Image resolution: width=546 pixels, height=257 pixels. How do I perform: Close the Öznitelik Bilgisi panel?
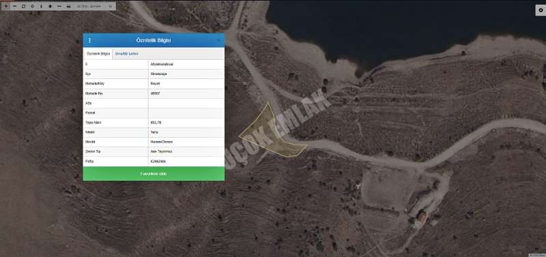click(218, 40)
